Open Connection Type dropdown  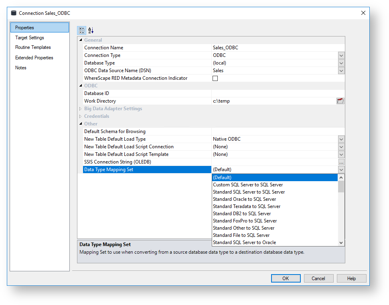coord(341,55)
